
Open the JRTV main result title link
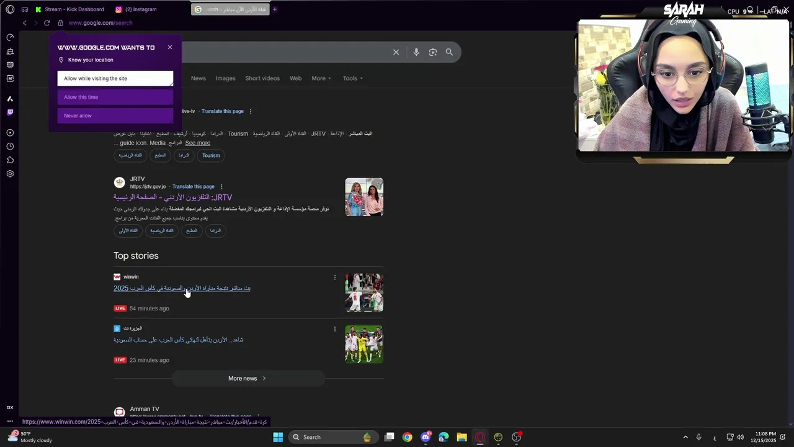(x=173, y=197)
